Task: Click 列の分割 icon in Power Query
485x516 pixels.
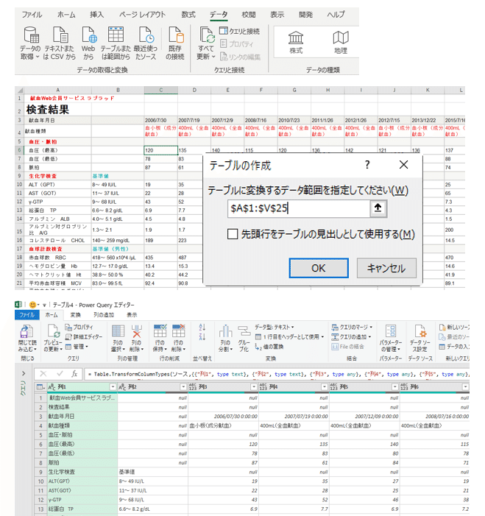Action: coord(226,339)
